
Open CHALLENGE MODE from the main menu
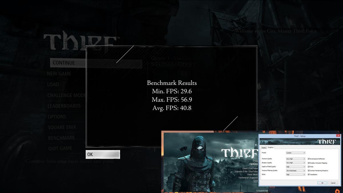coord(67,95)
